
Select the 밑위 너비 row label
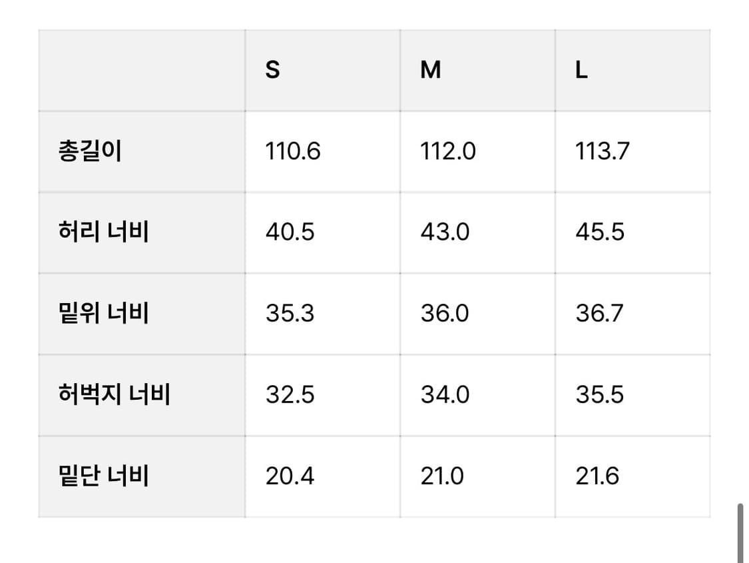pos(103,313)
